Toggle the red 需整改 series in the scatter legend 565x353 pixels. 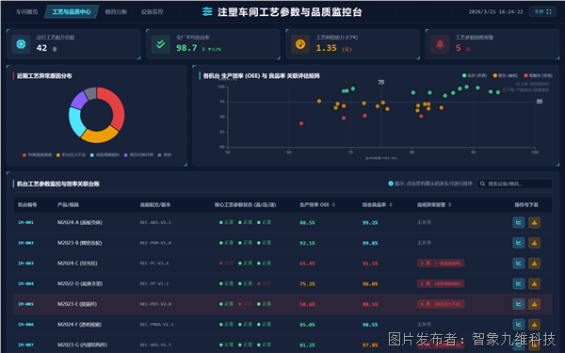tap(539, 75)
